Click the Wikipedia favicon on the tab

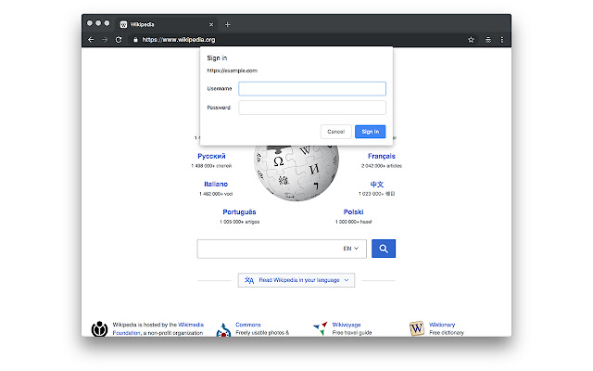tap(123, 25)
